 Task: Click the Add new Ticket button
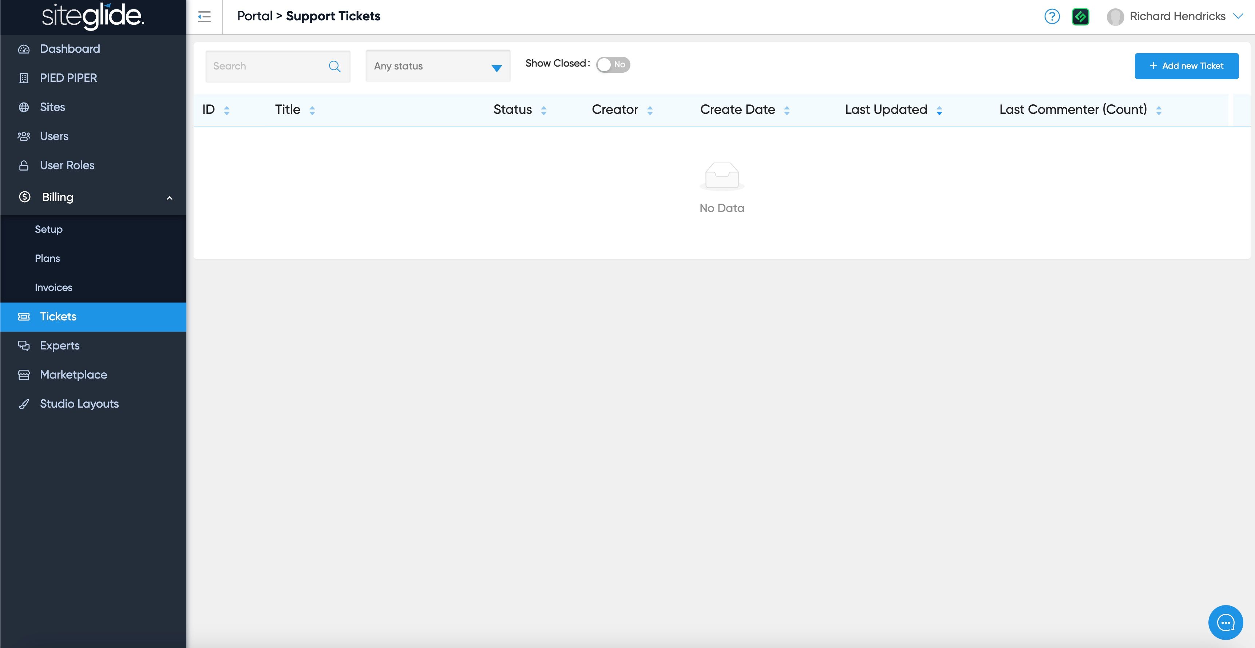(1186, 66)
